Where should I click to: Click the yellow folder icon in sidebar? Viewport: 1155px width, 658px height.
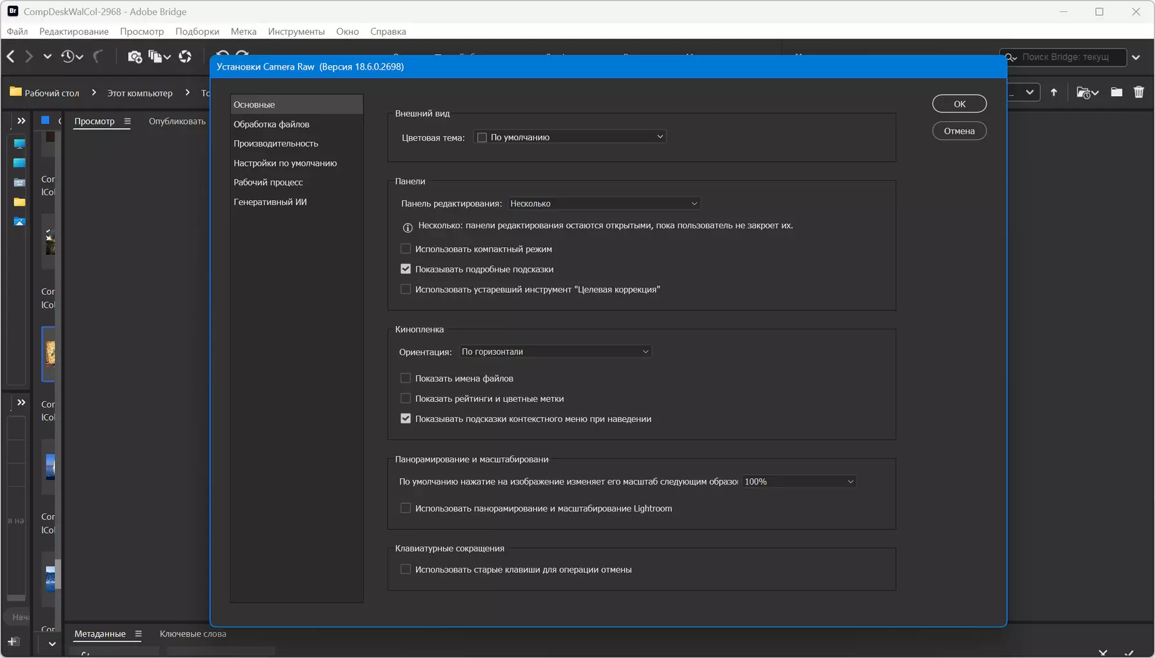coord(19,202)
